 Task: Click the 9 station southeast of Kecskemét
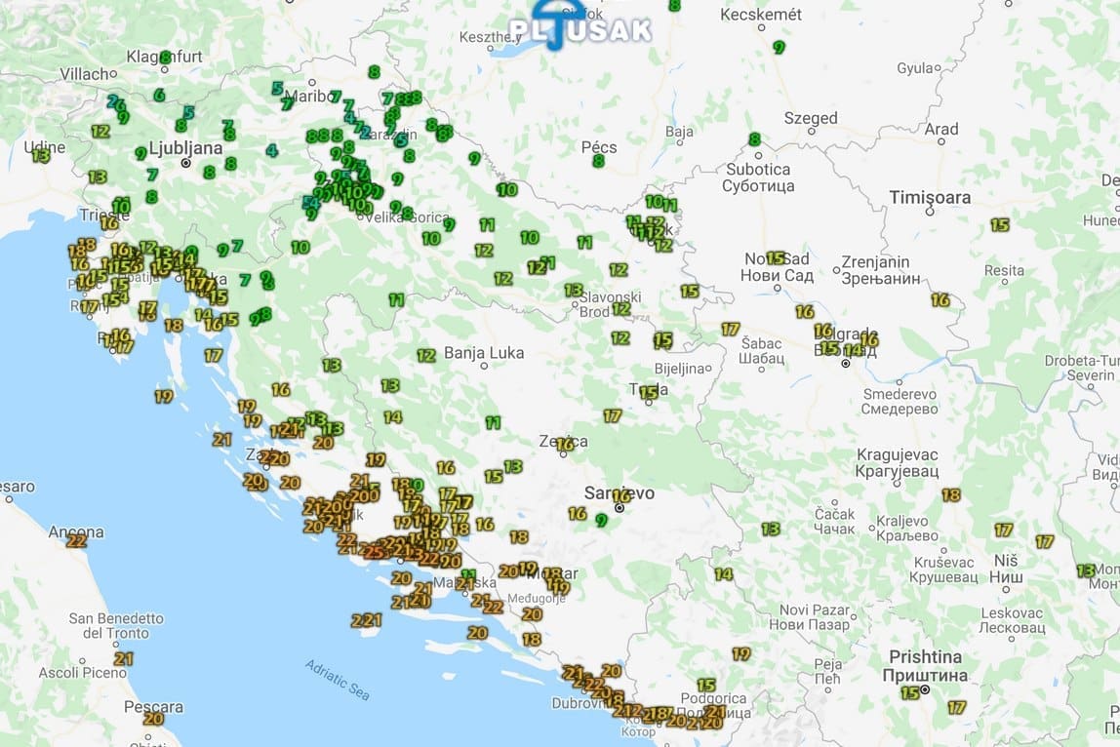pos(779,46)
